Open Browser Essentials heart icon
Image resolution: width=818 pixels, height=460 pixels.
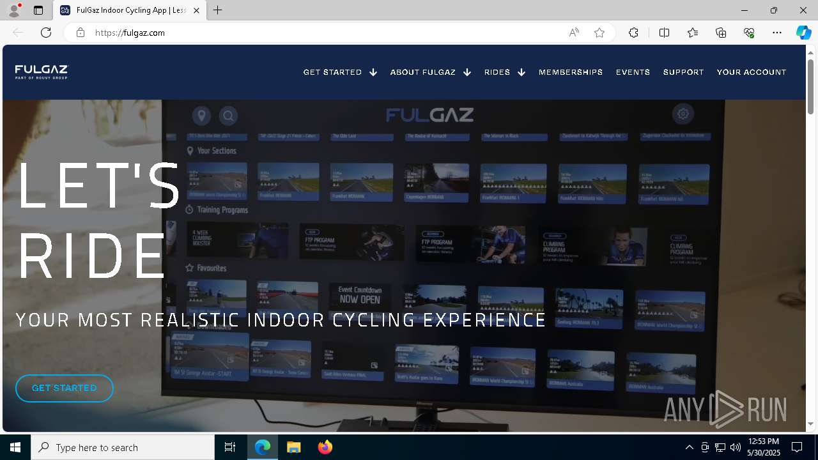[749, 33]
